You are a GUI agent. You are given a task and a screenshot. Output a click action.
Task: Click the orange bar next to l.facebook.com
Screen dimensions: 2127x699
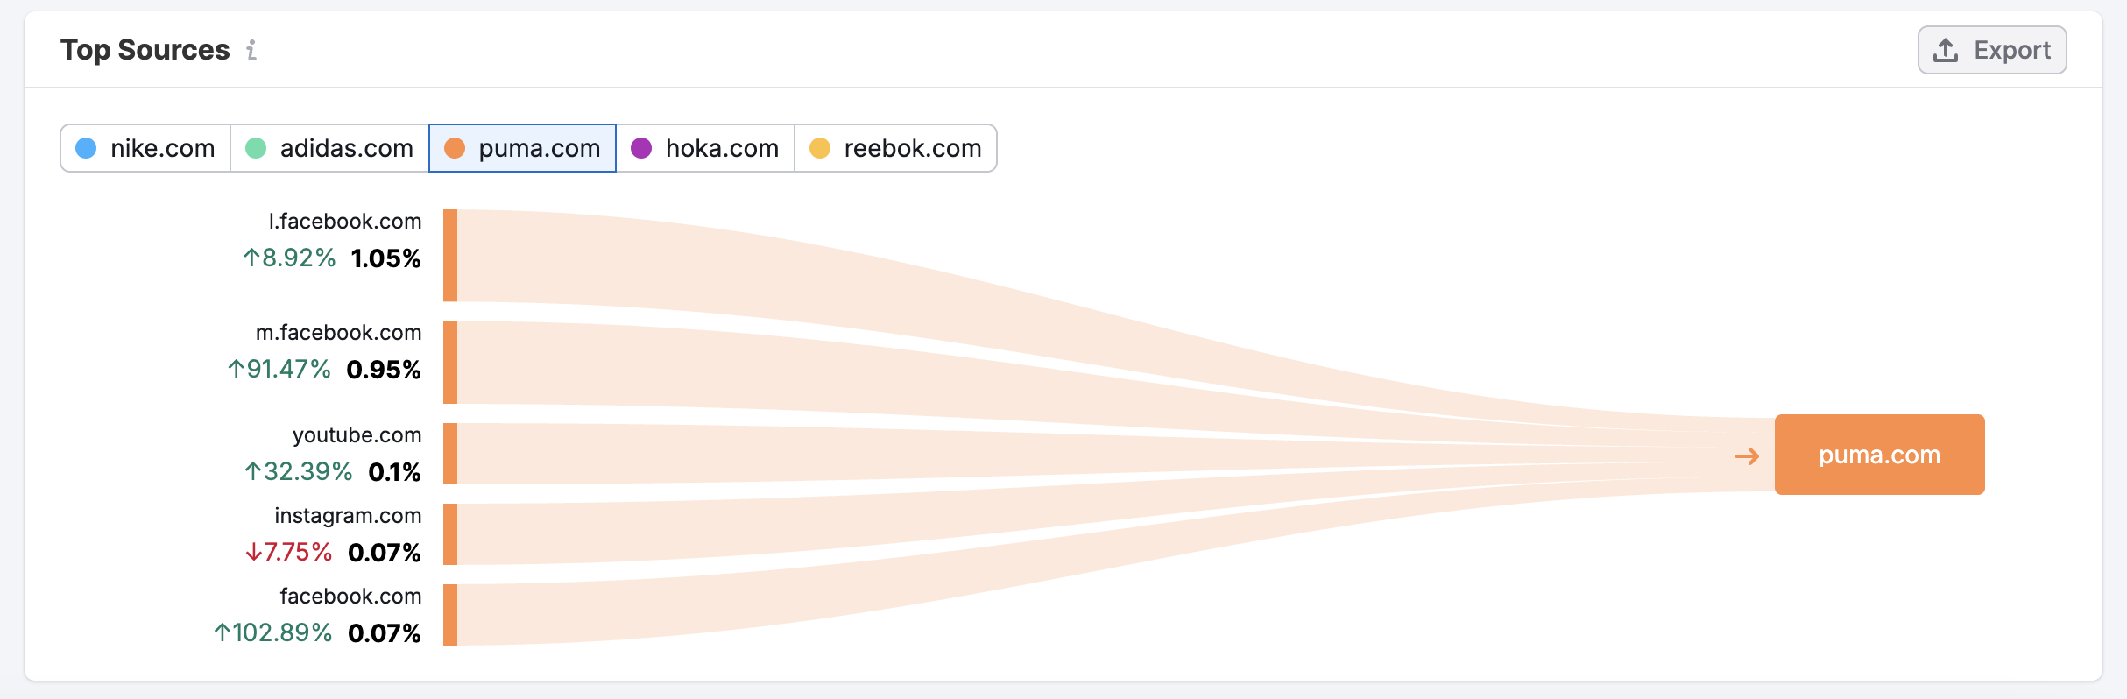pos(450,256)
